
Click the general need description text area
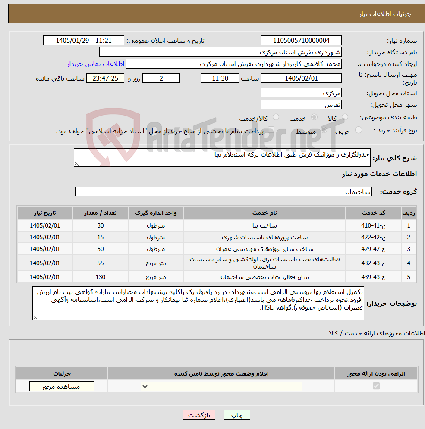pos(222,158)
